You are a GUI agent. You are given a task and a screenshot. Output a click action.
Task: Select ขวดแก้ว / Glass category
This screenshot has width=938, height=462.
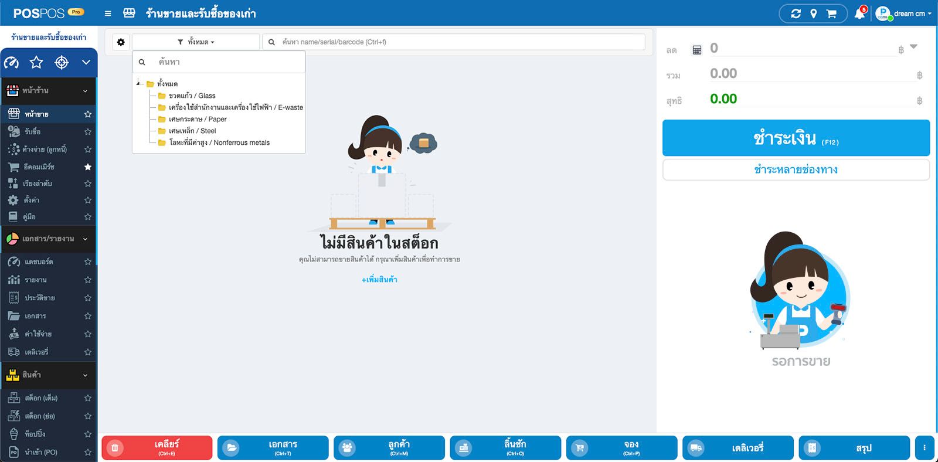click(192, 96)
